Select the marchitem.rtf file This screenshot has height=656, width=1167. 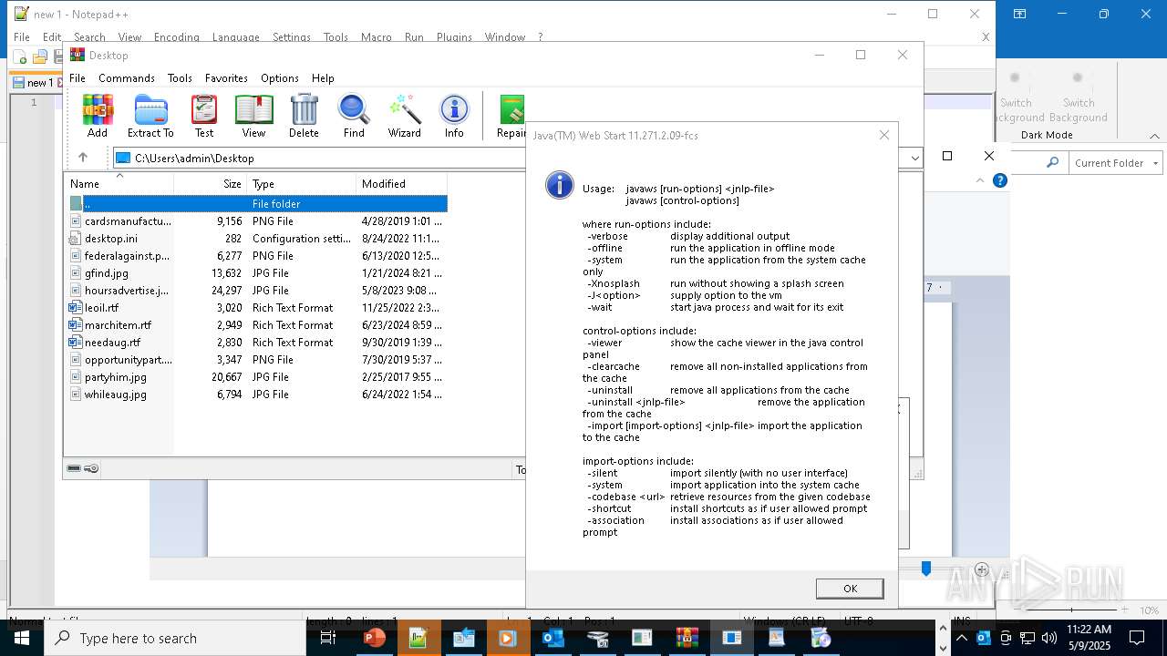click(x=257, y=324)
